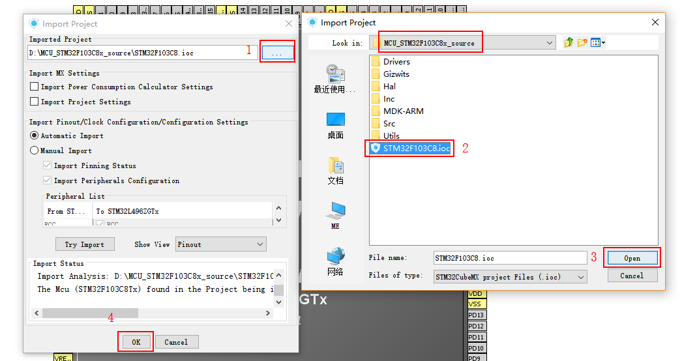Viewport: 682px width, 361px height.
Task: Open the view menu icon in file dialog
Action: click(598, 43)
